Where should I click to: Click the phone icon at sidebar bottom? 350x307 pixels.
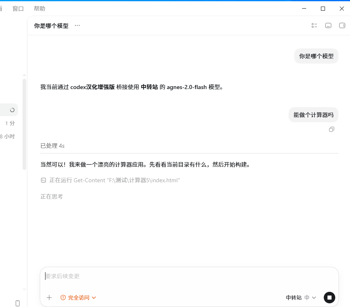click(18, 303)
